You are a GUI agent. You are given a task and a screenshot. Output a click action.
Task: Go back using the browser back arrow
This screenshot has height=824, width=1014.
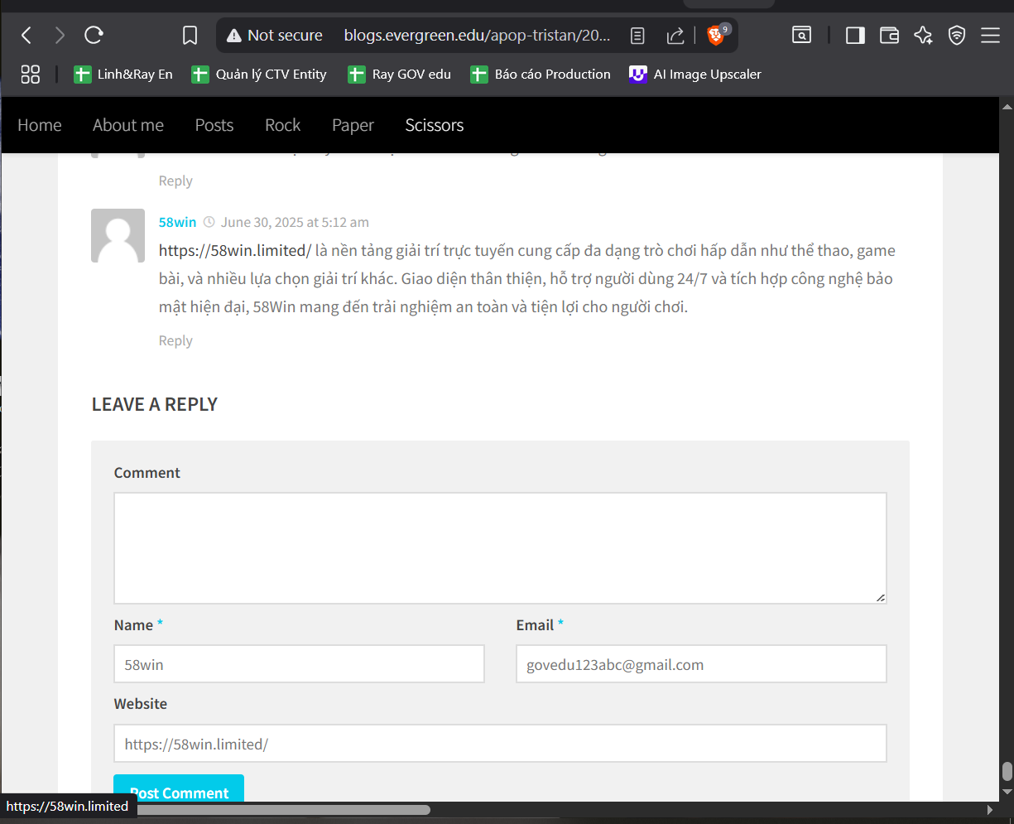coord(26,36)
